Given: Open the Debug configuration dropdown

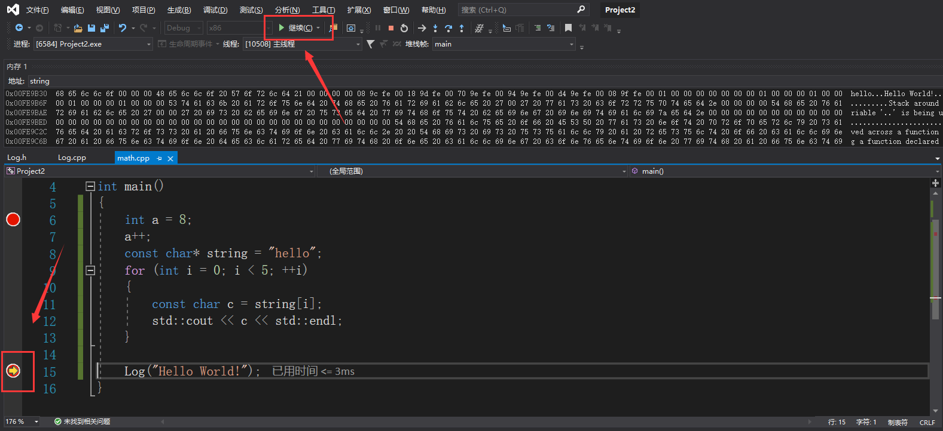Looking at the screenshot, I should [184, 28].
